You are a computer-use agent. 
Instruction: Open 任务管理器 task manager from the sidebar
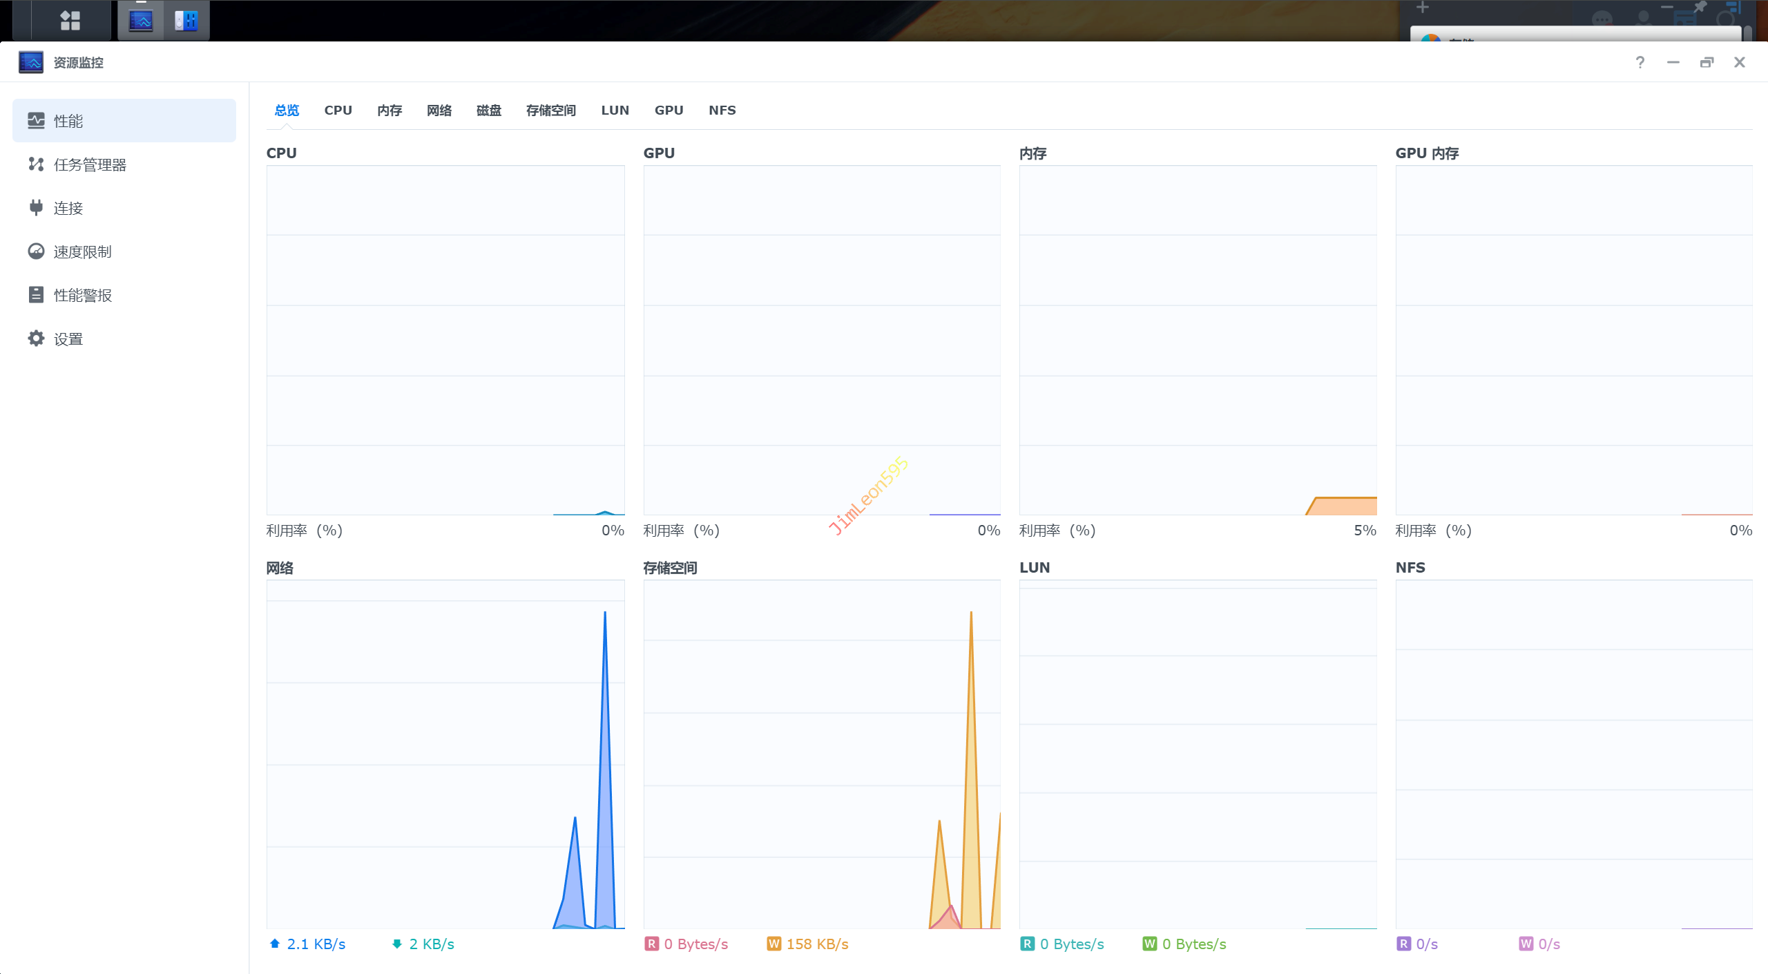point(90,164)
